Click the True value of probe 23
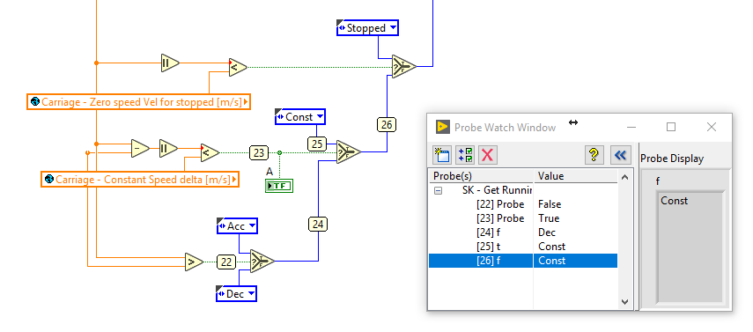753x332 pixels. (549, 218)
